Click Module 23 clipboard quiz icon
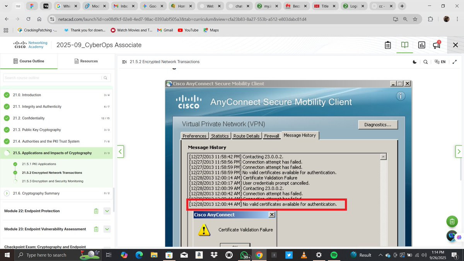Image resolution: width=464 pixels, height=261 pixels. [96, 229]
